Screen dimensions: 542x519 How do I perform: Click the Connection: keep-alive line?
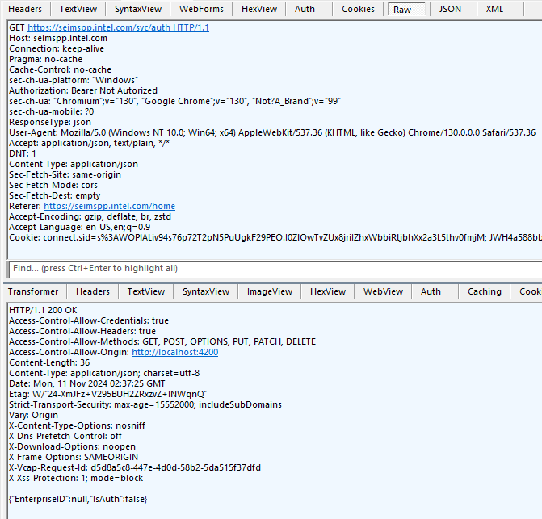pos(57,48)
